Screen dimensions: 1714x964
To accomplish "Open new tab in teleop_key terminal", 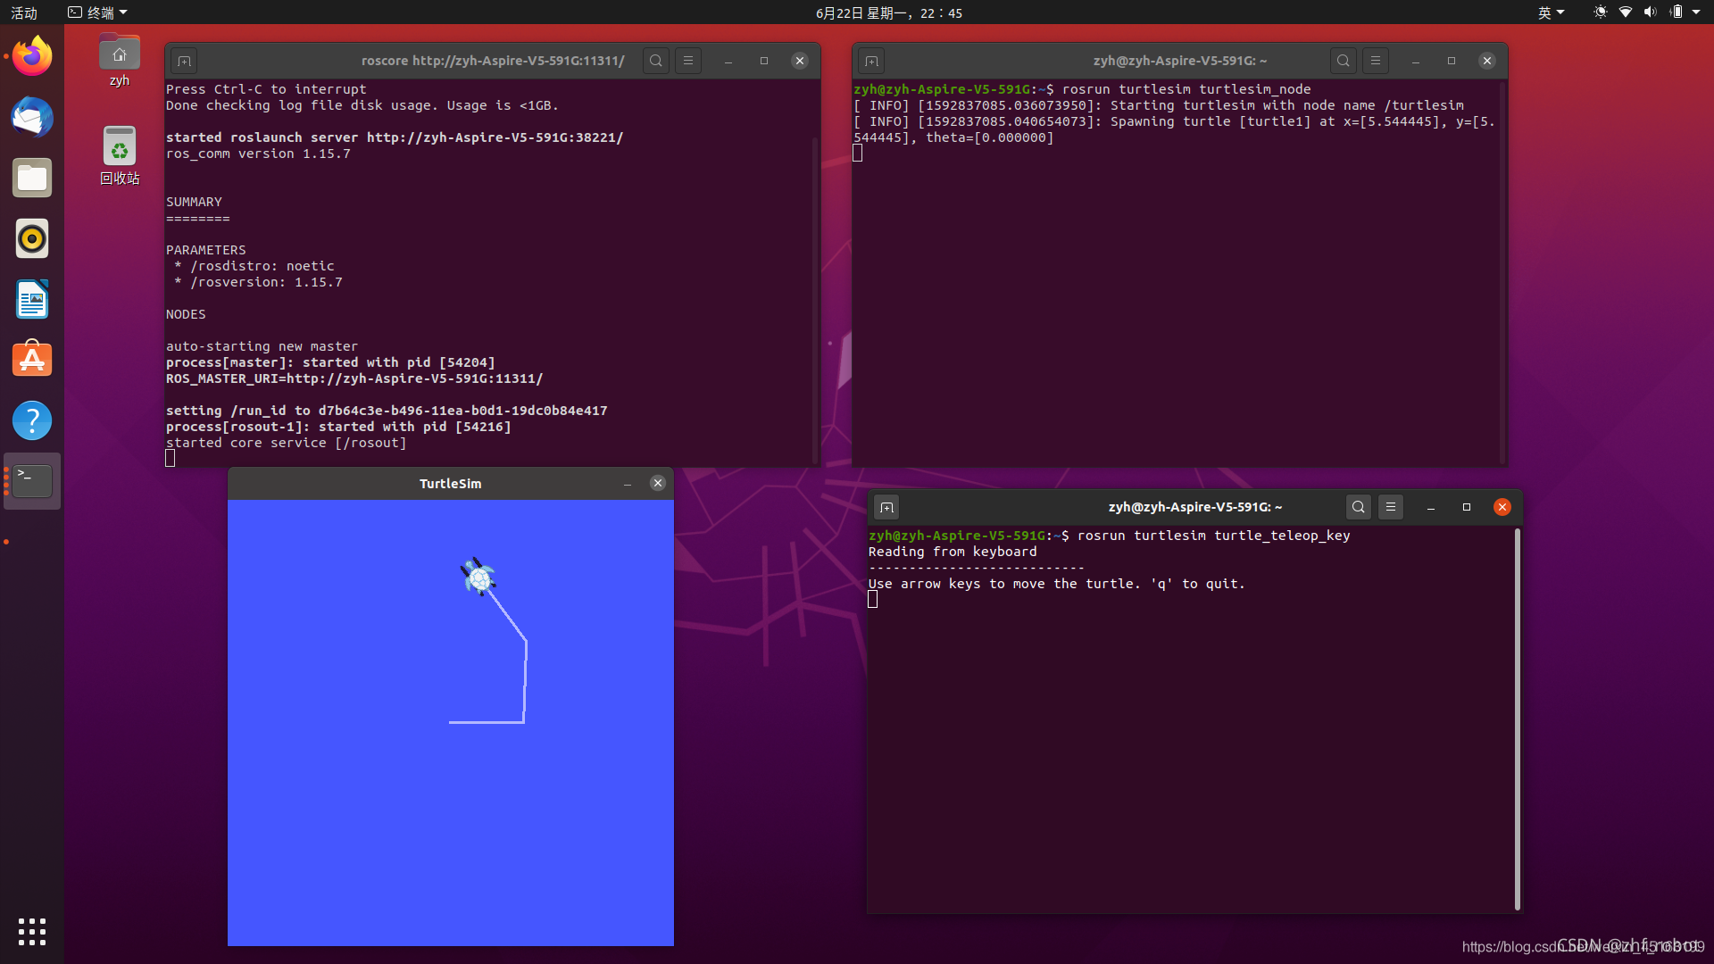I will point(886,507).
